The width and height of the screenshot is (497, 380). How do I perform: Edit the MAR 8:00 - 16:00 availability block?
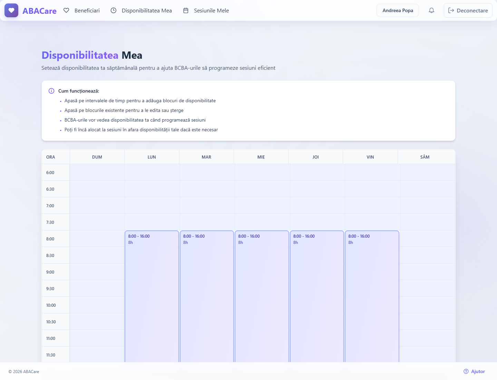click(207, 296)
